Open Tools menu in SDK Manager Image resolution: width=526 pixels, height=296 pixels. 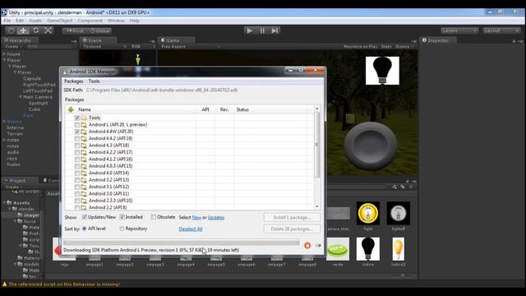coord(94,81)
